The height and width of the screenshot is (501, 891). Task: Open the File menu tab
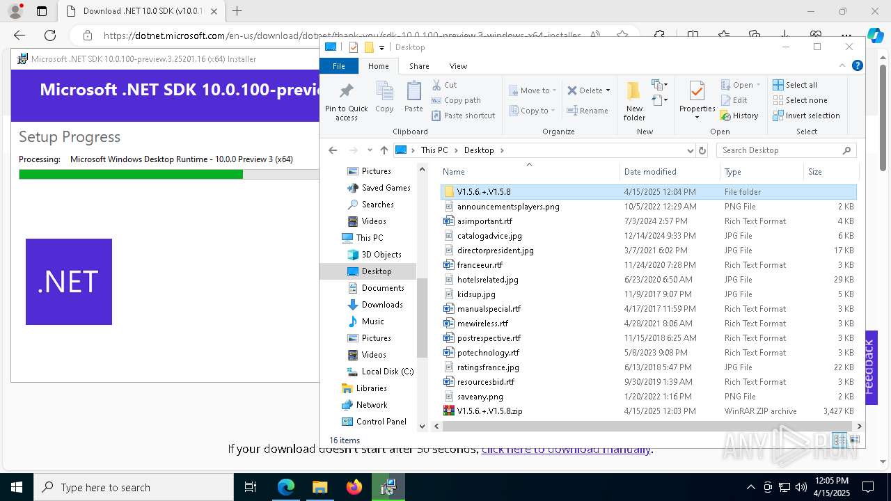tap(339, 66)
